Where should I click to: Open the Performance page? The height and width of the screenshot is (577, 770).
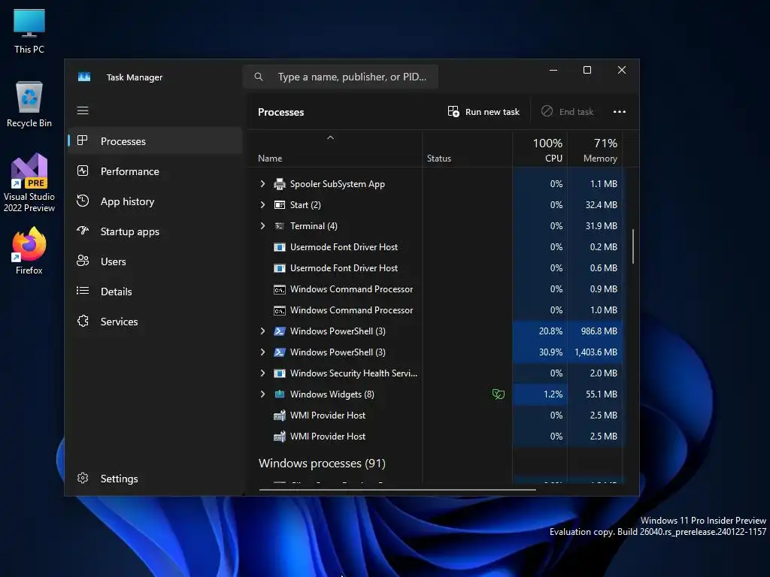(x=155, y=171)
